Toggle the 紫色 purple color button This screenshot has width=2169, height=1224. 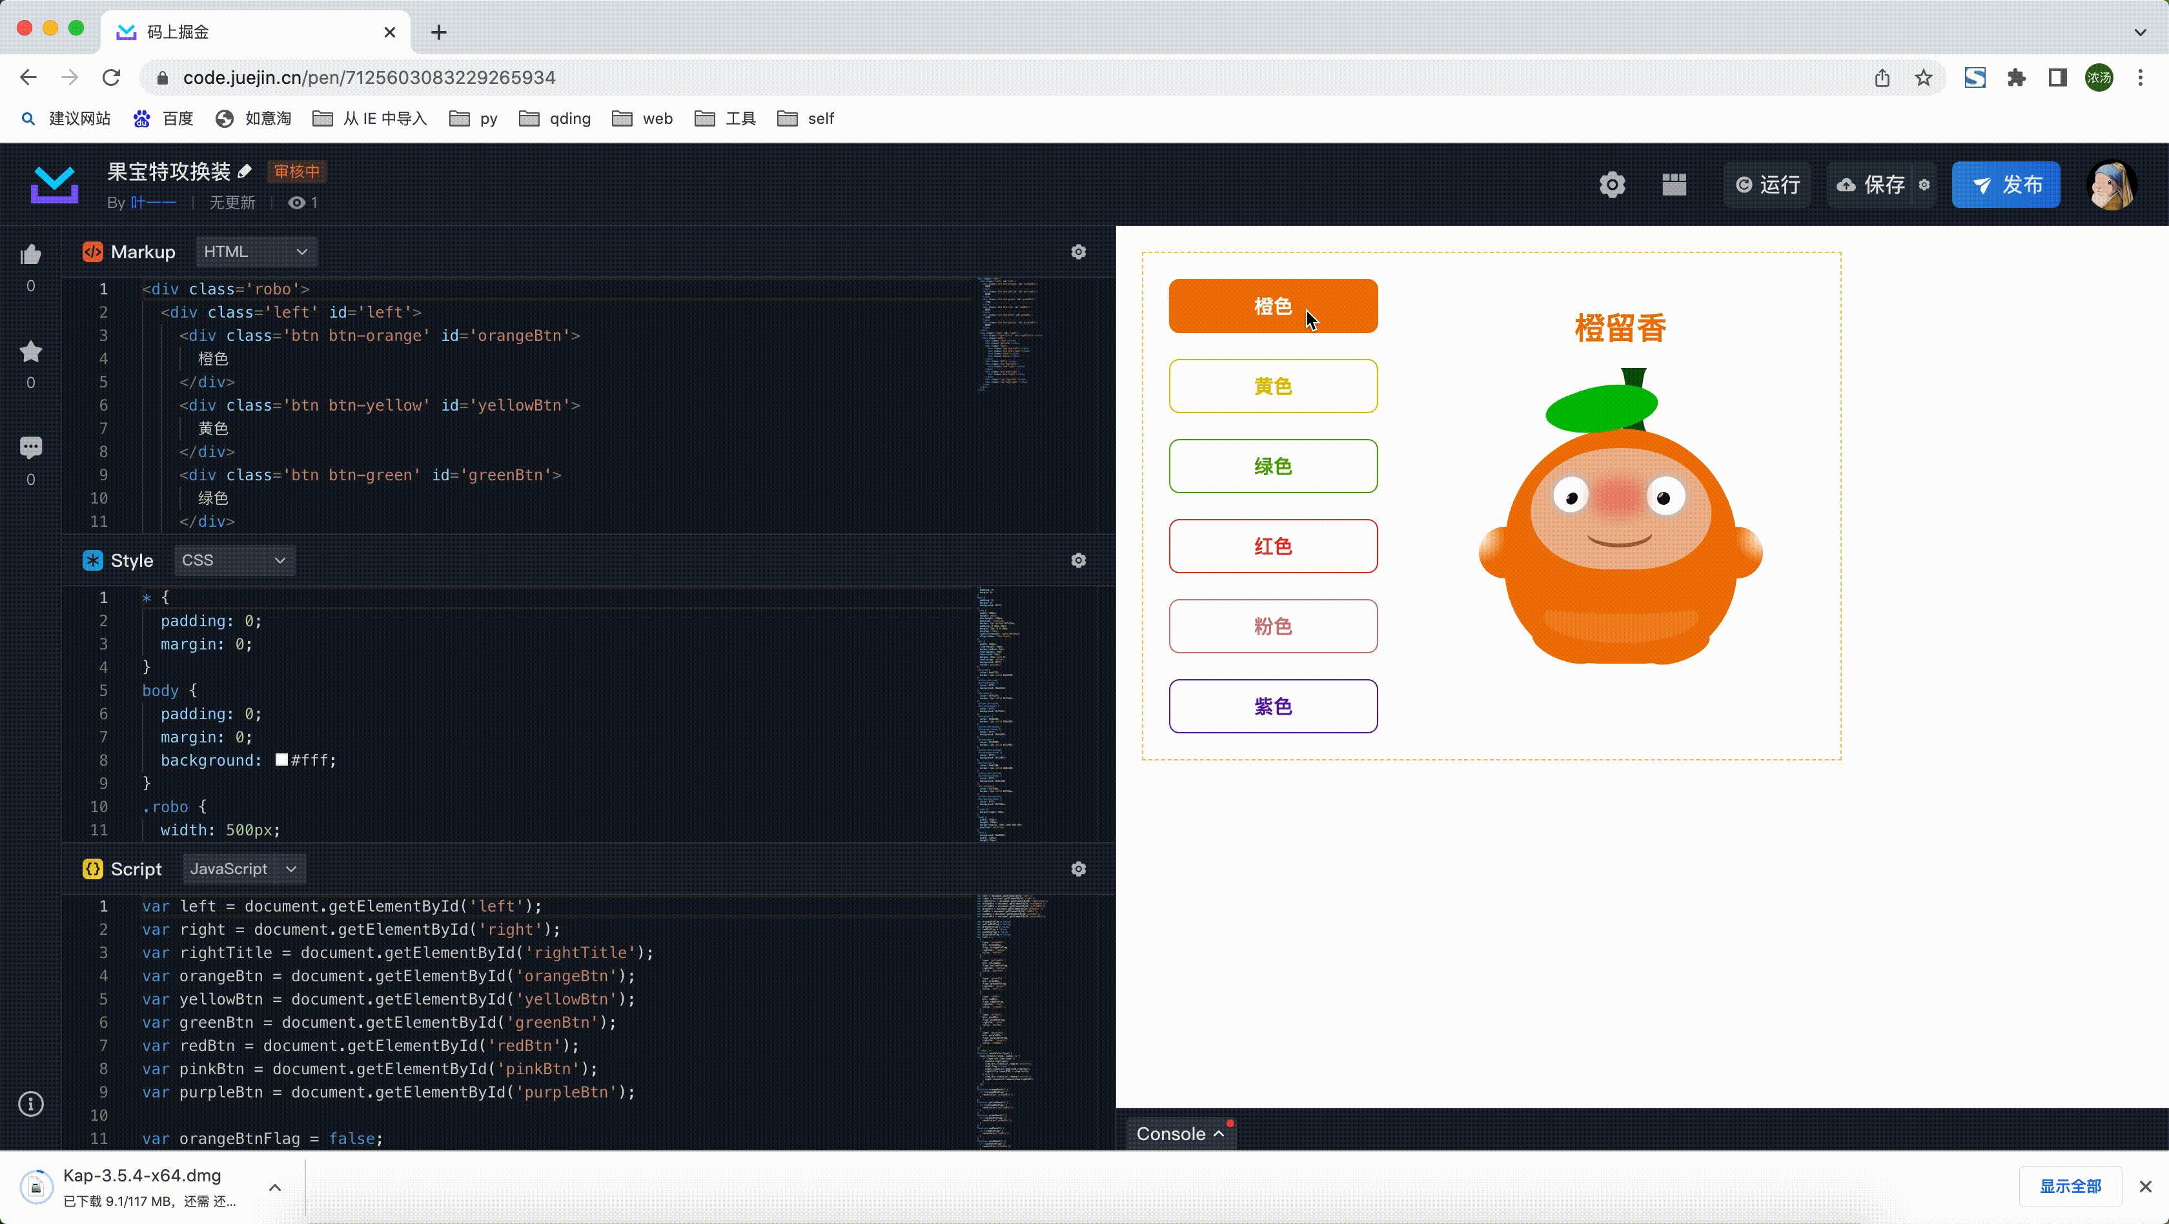pyautogui.click(x=1272, y=706)
